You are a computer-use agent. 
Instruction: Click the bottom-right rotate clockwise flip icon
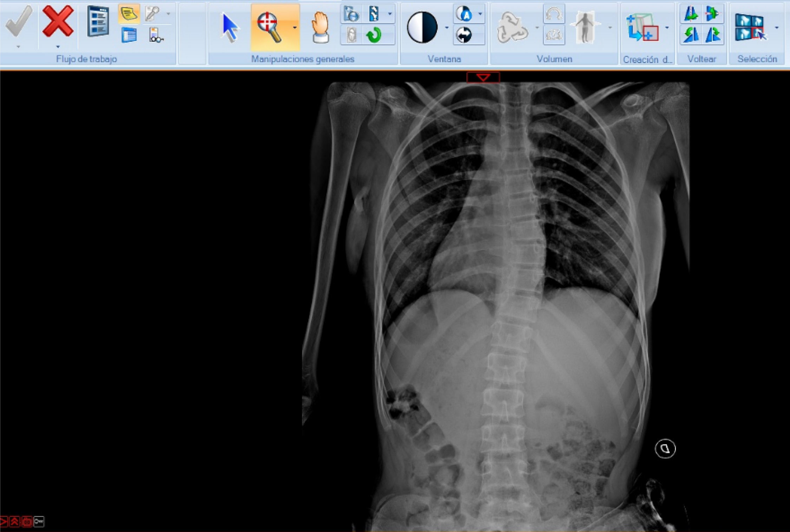coord(713,35)
